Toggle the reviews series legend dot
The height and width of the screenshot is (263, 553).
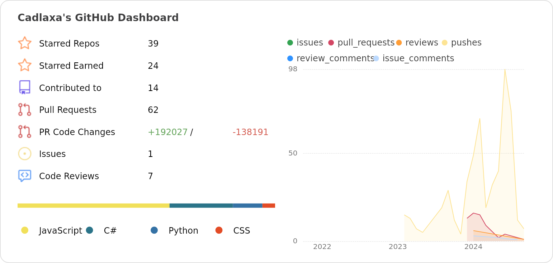click(x=399, y=43)
